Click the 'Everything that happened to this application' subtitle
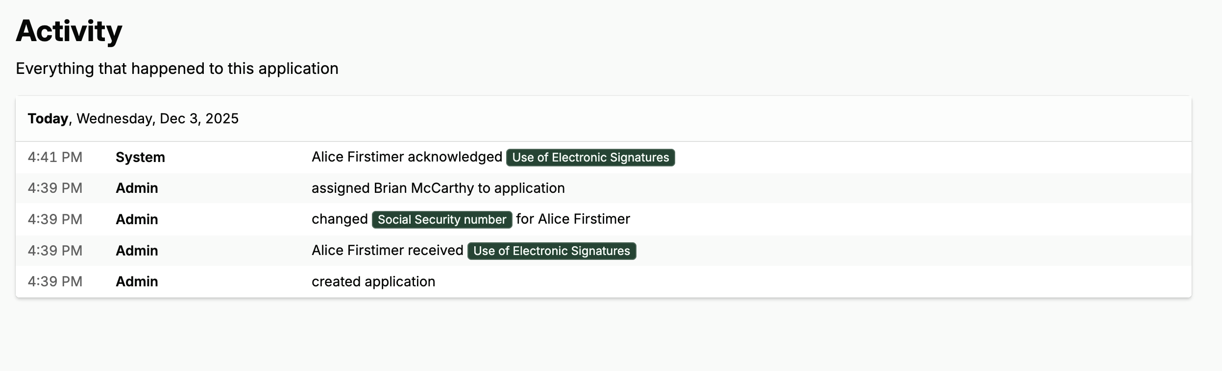1222x371 pixels. [177, 69]
